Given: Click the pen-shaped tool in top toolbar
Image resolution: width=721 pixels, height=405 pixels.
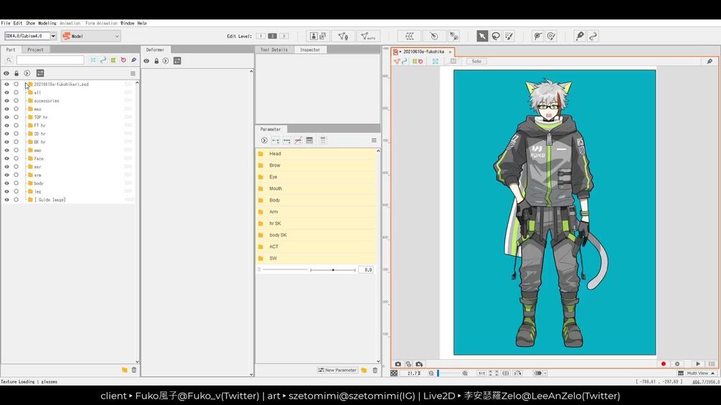Looking at the screenshot, I should click(x=580, y=36).
